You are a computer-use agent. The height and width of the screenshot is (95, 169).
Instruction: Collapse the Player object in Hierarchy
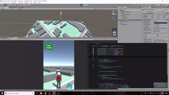coord(121,16)
